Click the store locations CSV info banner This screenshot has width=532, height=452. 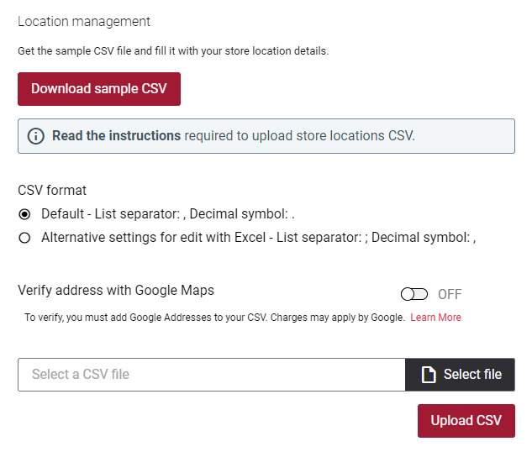(x=266, y=136)
